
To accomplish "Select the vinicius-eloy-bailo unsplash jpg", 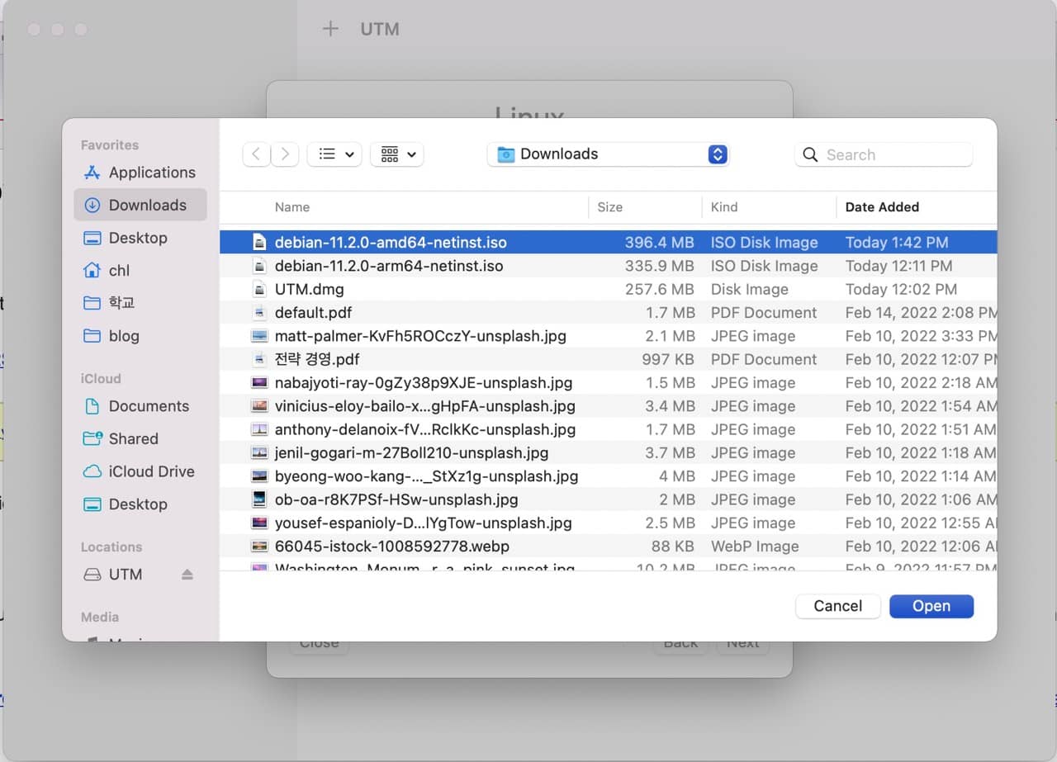I will tap(609, 406).
